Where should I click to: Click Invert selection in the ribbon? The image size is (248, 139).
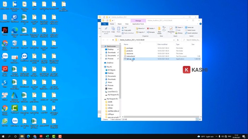[x=191, y=33]
